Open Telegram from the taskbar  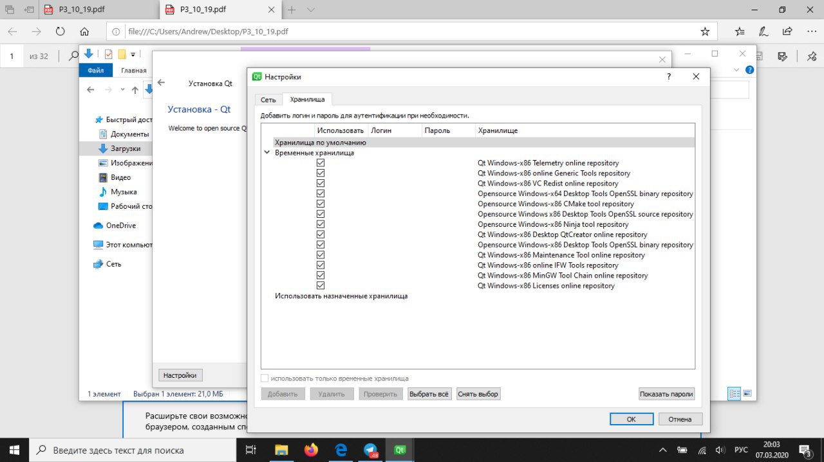pos(371,450)
